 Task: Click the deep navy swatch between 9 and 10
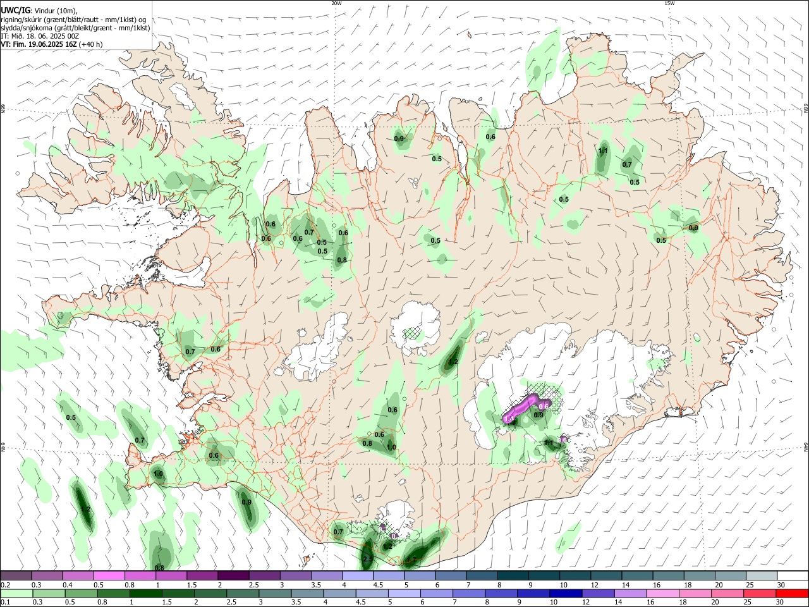(x=565, y=593)
